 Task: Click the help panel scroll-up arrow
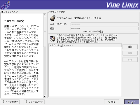pos(45,15)
